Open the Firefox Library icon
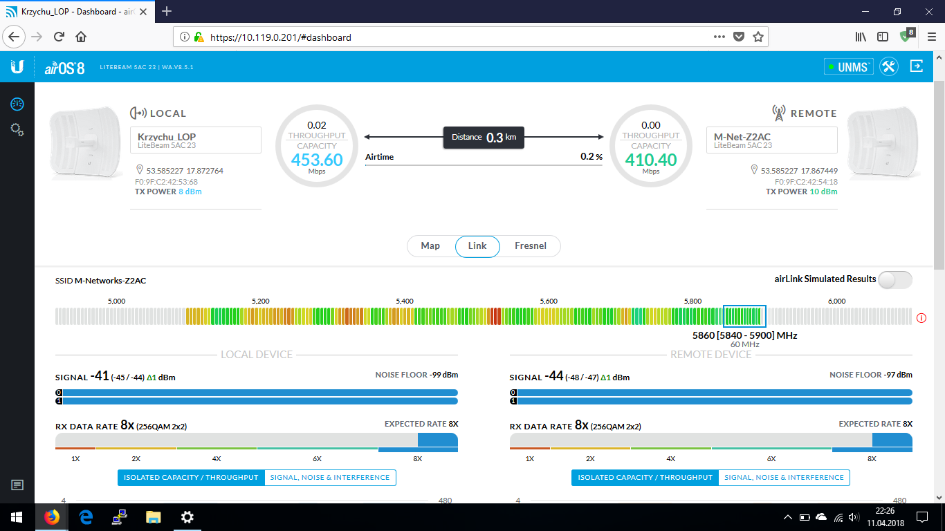The image size is (945, 531). (861, 37)
